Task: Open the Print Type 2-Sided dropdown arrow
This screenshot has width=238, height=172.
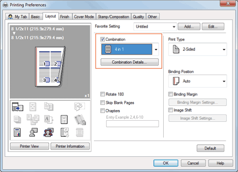Action: pos(224,49)
